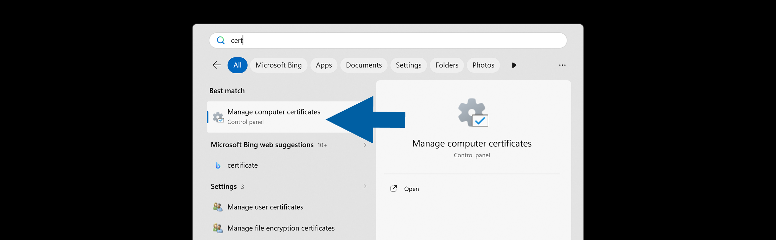
Task: Expand the Settings results chevron
Action: [365, 186]
